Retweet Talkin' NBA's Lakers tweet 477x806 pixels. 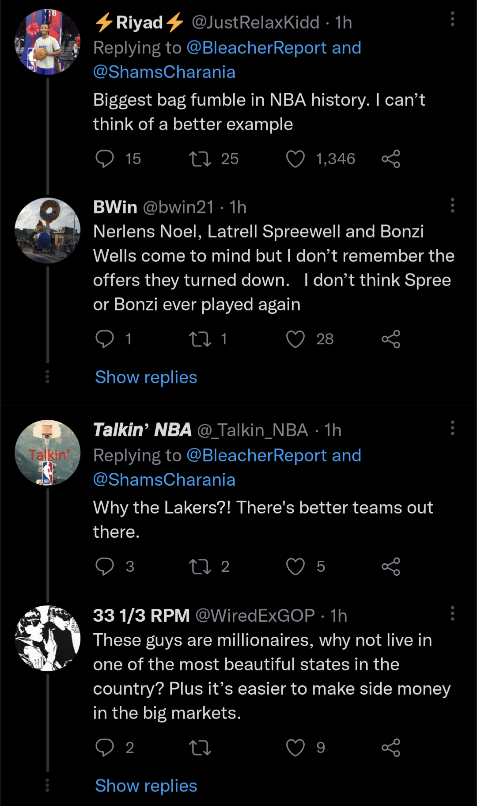(200, 566)
